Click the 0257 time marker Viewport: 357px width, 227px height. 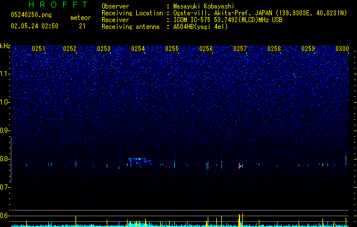coord(240,49)
